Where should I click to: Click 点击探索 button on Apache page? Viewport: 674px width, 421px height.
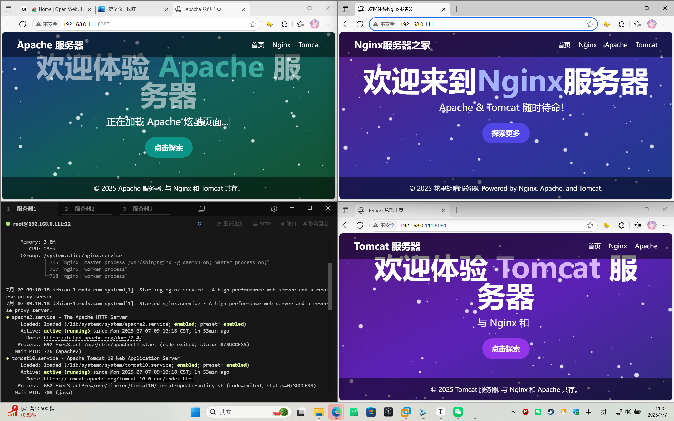pyautogui.click(x=169, y=147)
